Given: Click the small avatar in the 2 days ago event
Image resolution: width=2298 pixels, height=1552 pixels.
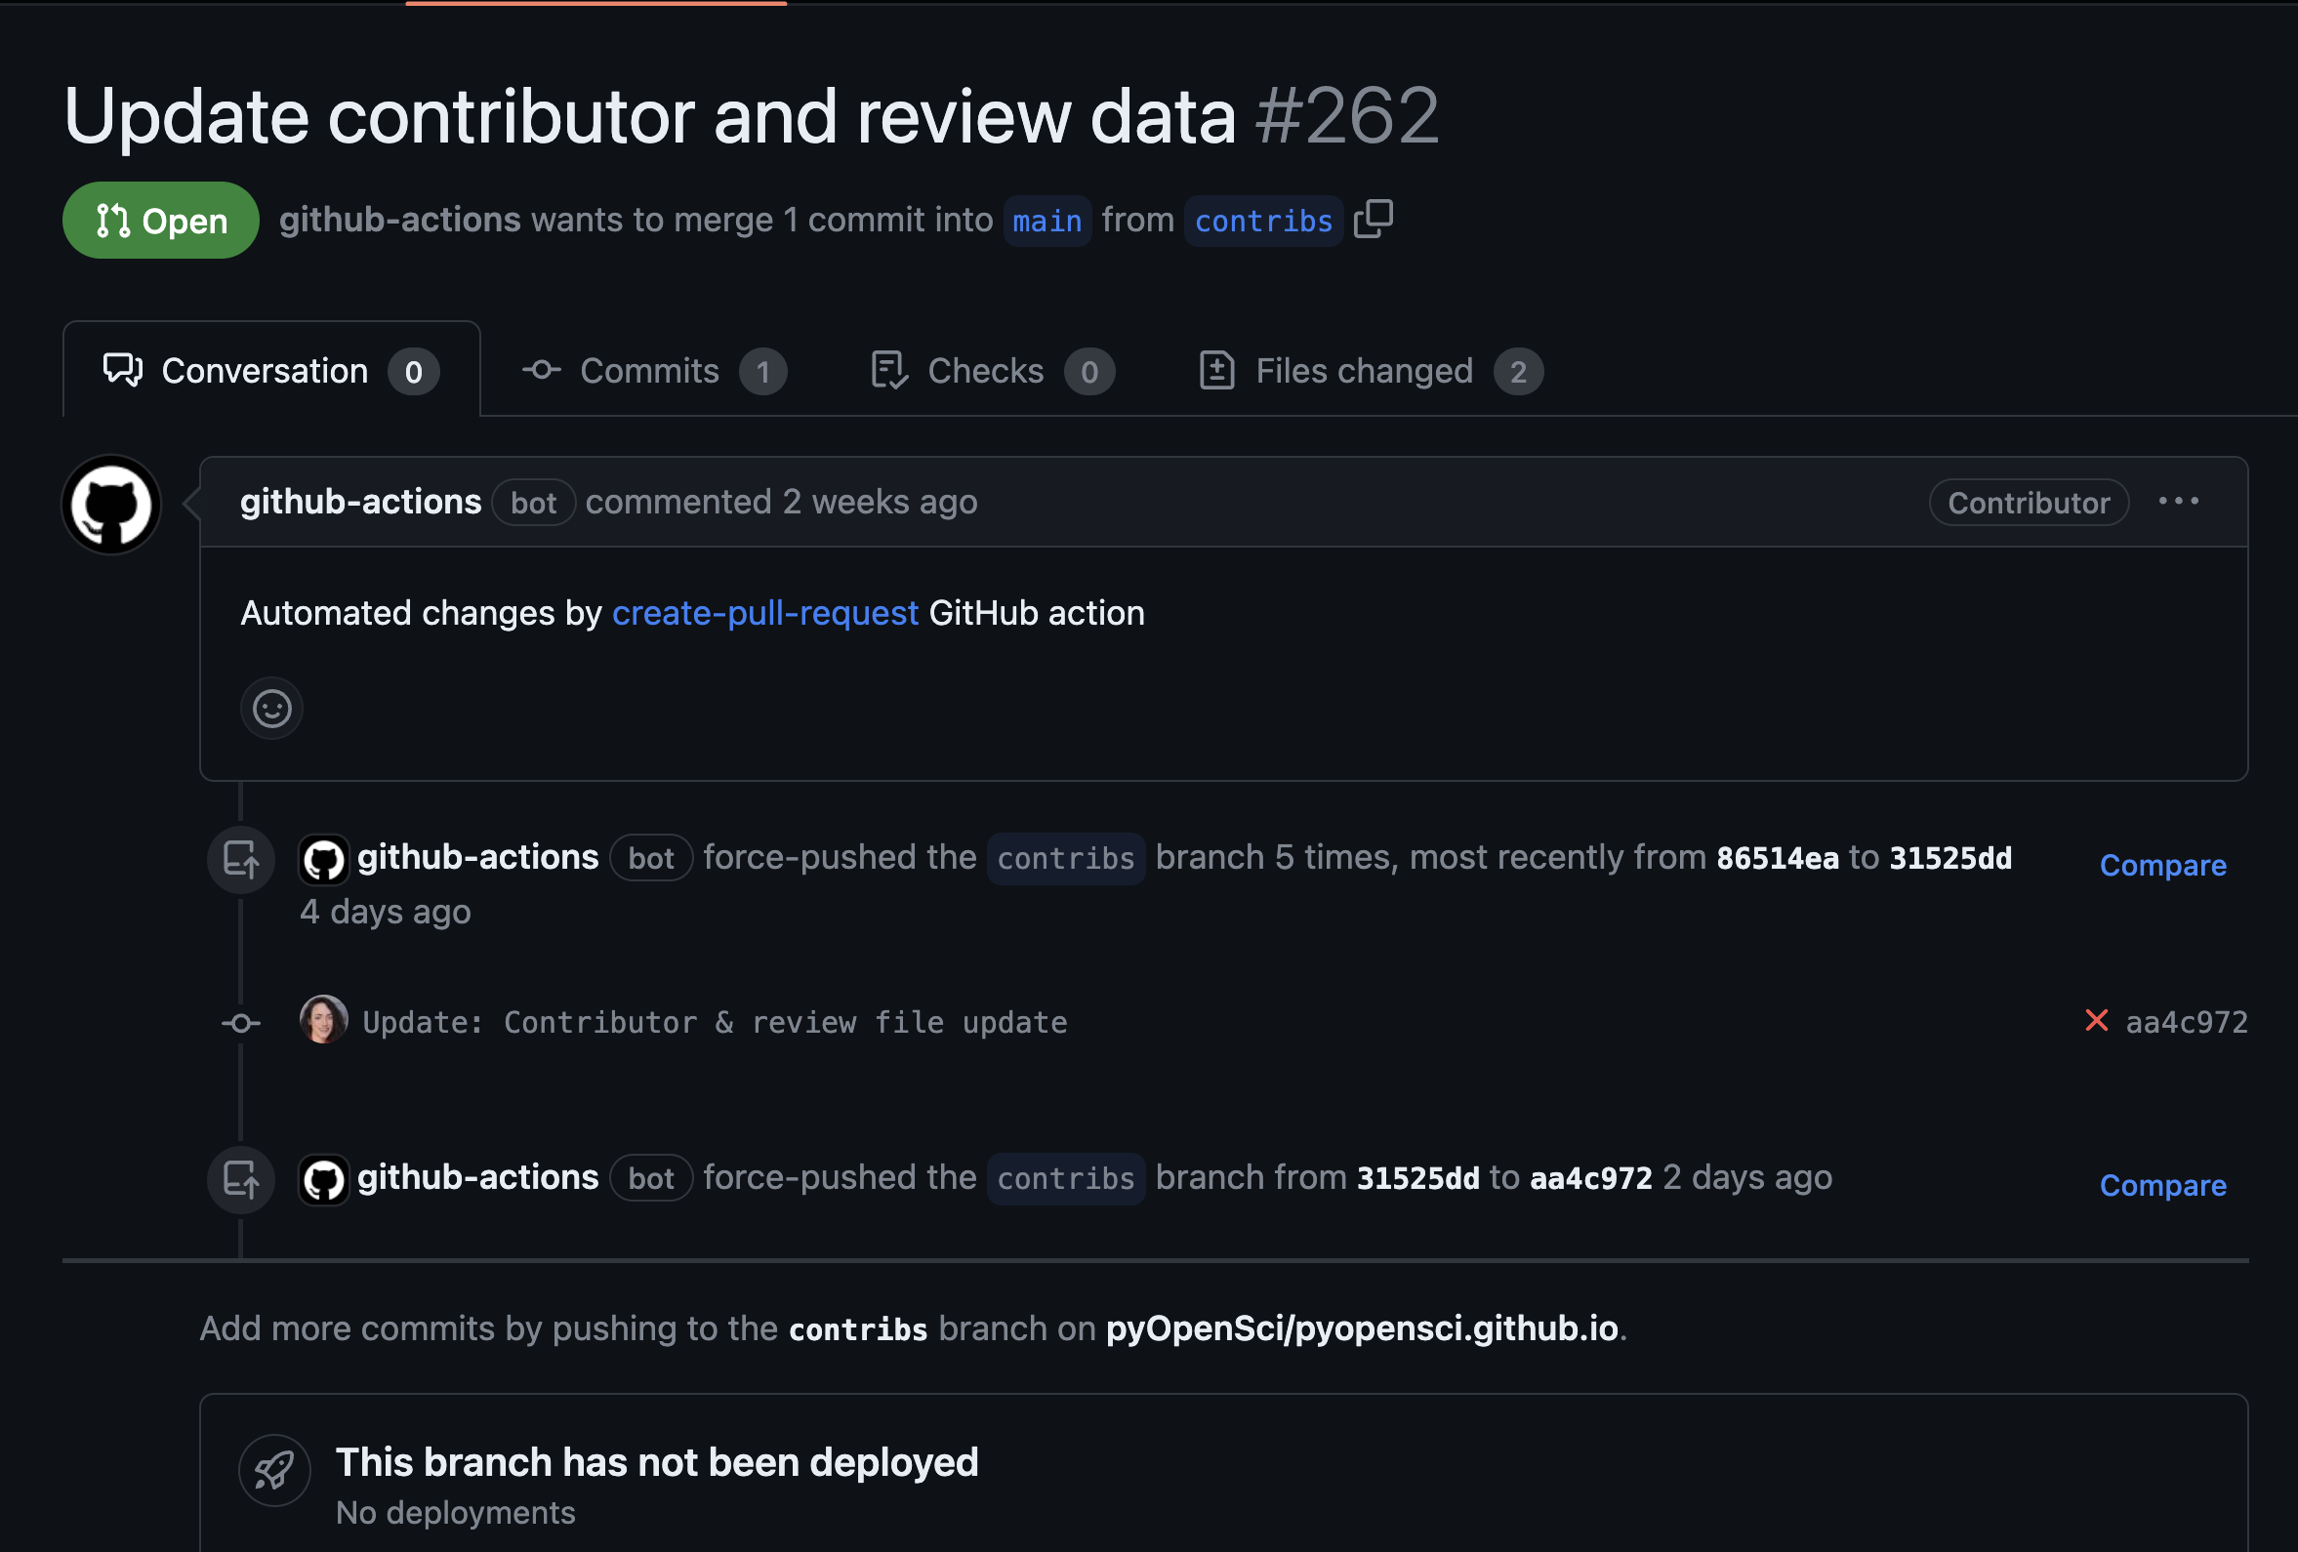Looking at the screenshot, I should [x=323, y=1179].
